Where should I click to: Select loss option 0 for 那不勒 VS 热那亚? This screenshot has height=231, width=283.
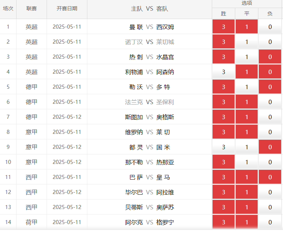coord(270,162)
